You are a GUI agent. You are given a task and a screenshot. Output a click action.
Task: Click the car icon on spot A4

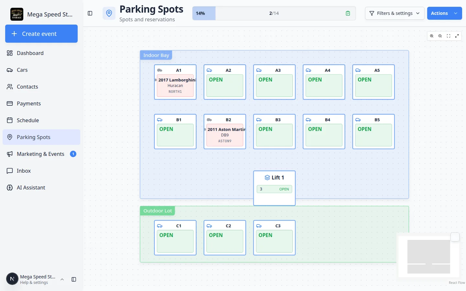pyautogui.click(x=308, y=70)
